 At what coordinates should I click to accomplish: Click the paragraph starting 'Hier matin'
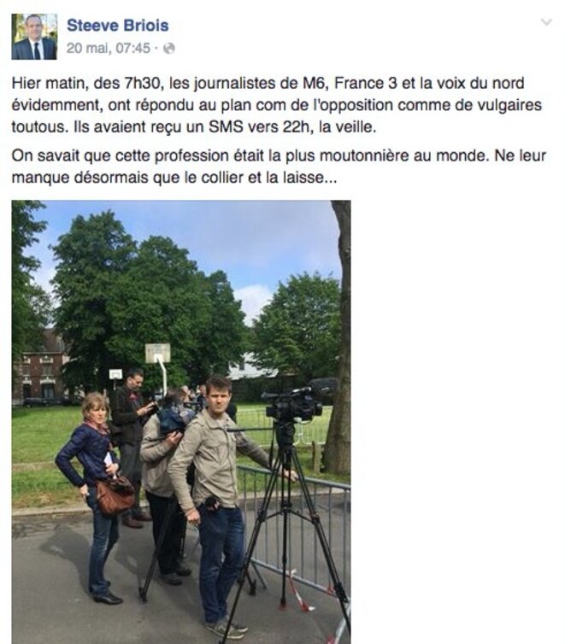point(277,105)
